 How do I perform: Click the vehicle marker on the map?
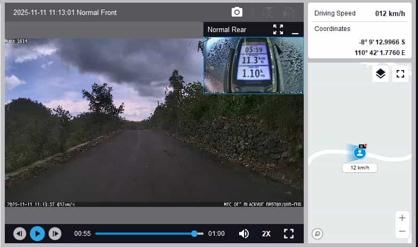360,153
